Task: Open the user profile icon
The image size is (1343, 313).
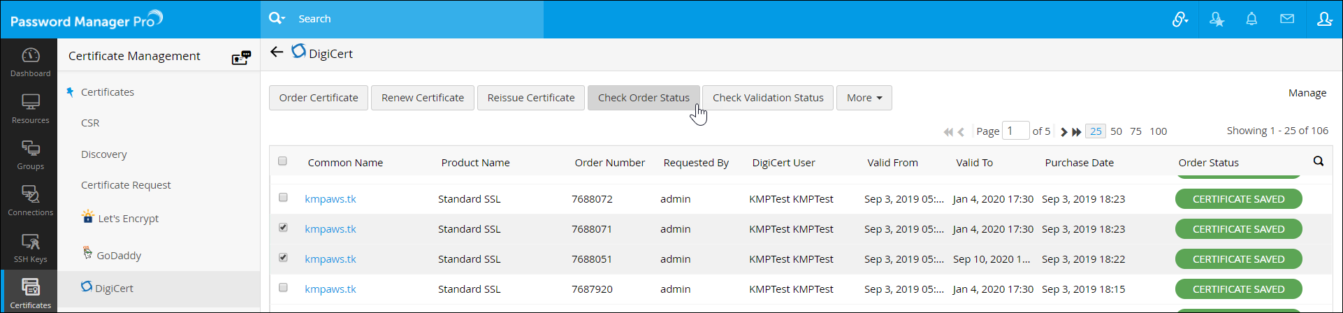Action: tap(1324, 19)
